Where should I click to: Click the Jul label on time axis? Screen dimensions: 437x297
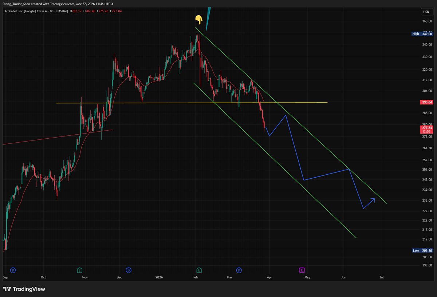tap(382, 277)
